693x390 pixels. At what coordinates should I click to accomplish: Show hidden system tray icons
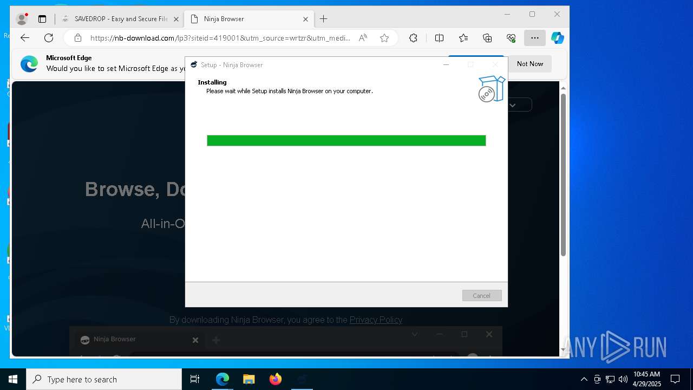pyautogui.click(x=584, y=379)
